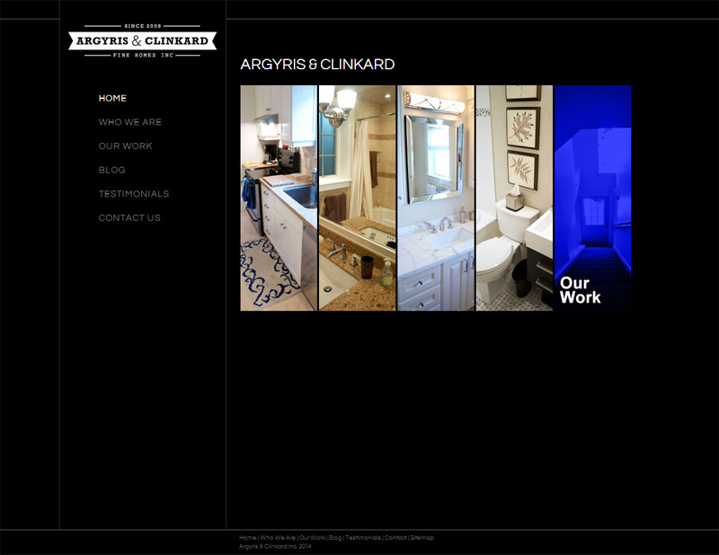Go to OUR WORK in sidebar
The width and height of the screenshot is (719, 555).
[x=126, y=145]
